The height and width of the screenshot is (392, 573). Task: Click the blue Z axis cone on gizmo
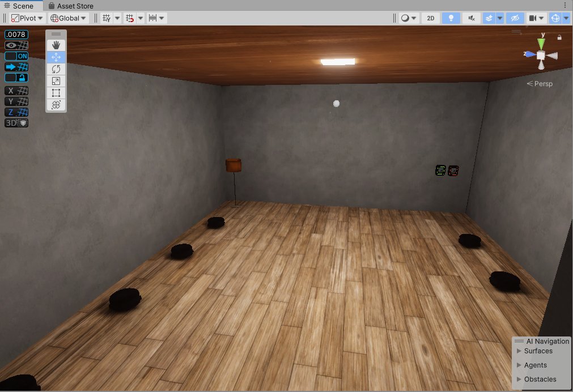(x=529, y=54)
